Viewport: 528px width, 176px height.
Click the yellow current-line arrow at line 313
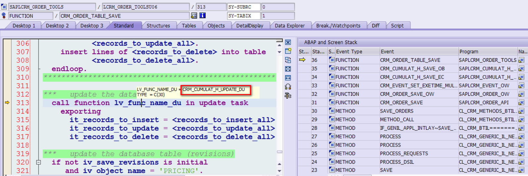(7, 103)
